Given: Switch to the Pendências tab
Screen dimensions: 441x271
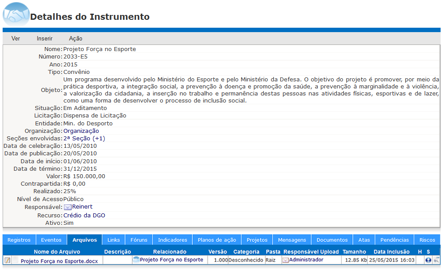Looking at the screenshot, I should (x=395, y=240).
